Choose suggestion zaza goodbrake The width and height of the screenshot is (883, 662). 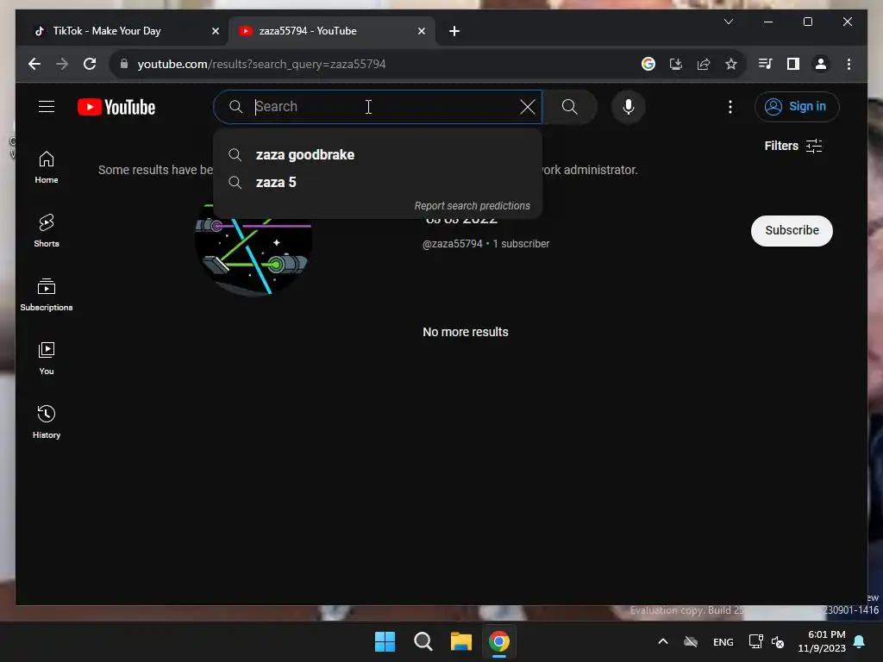coord(378,155)
